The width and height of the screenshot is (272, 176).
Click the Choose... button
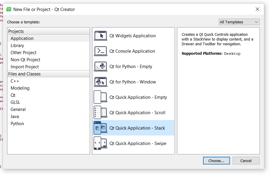(216, 161)
